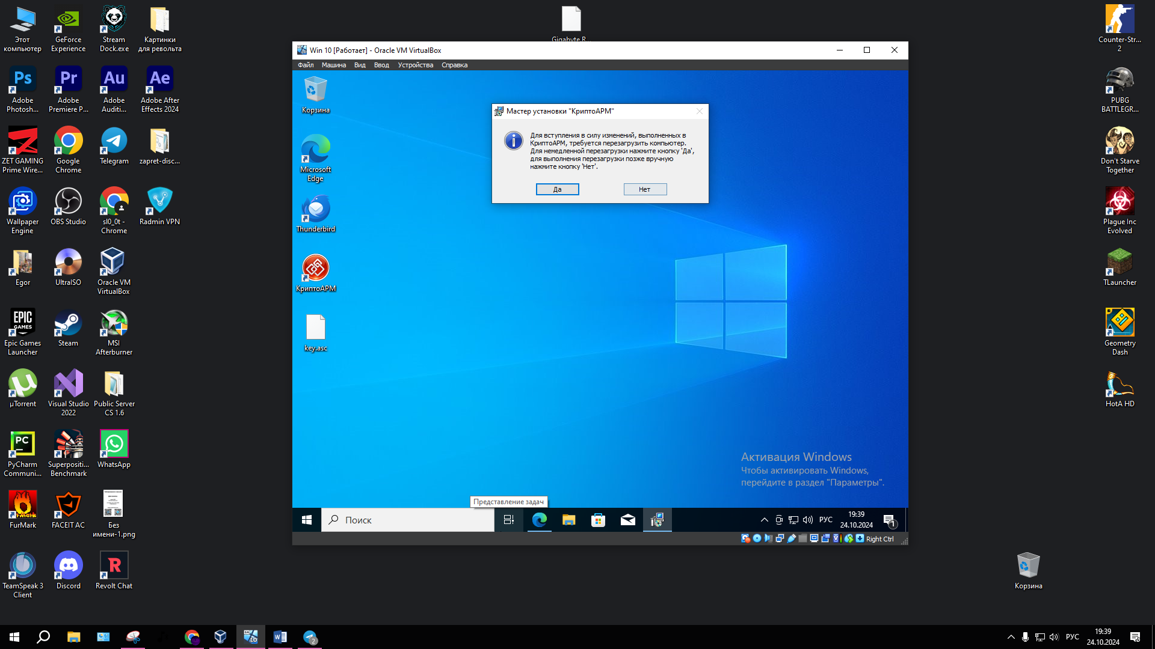Click VirtualBox mouse integration indicator
Viewport: 1155px width, 649px height.
coord(849,538)
